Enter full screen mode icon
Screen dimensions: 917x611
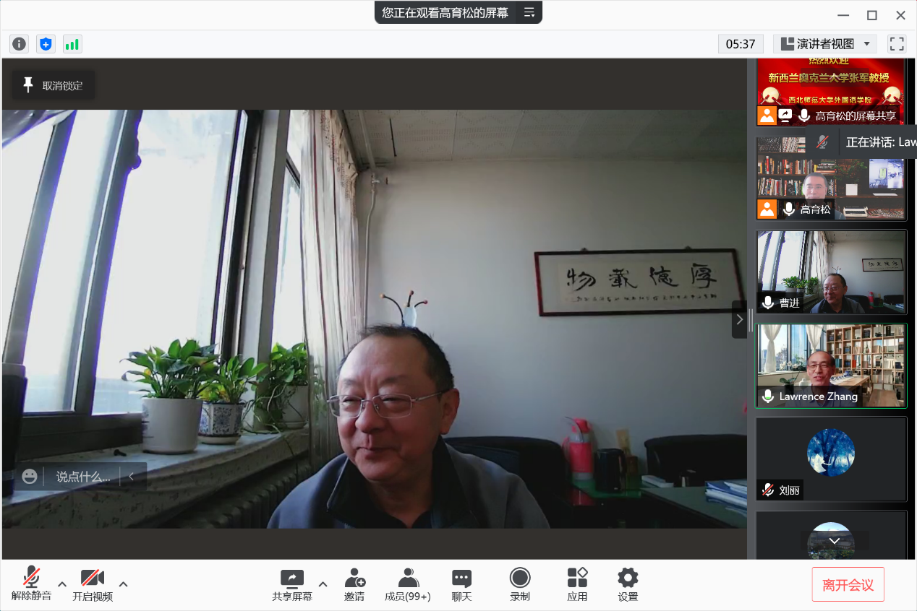coord(897,44)
